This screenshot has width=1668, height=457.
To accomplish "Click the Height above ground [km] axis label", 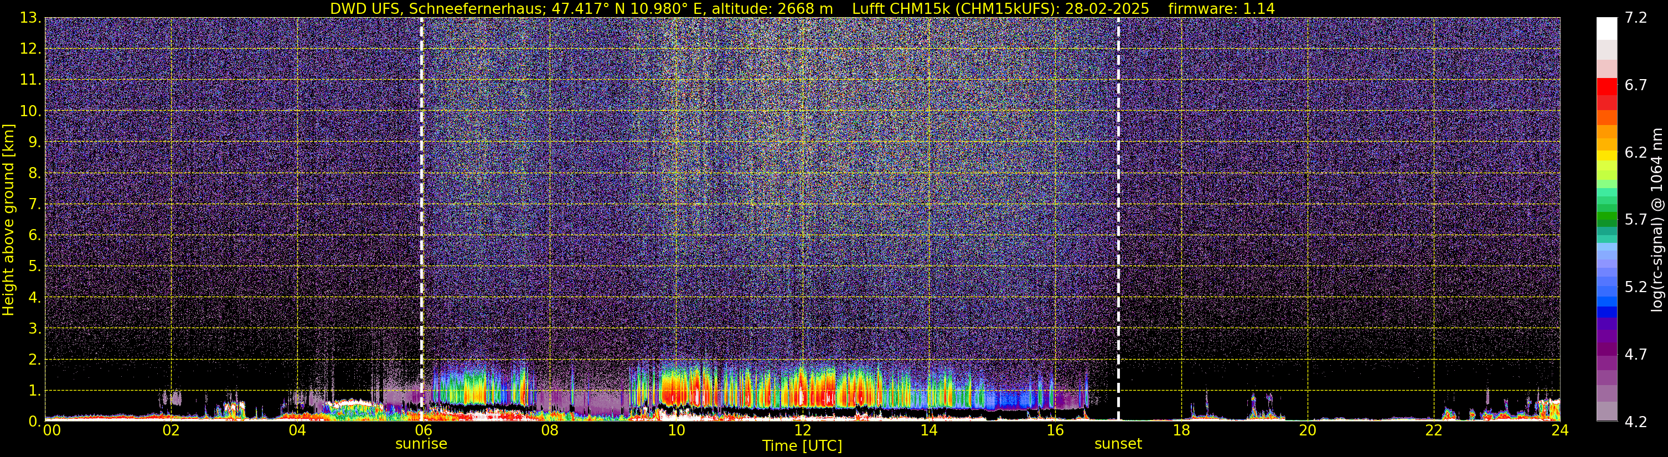I will (x=8, y=220).
